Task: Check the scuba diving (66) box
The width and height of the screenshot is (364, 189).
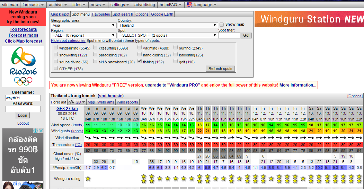Action: pos(56,61)
